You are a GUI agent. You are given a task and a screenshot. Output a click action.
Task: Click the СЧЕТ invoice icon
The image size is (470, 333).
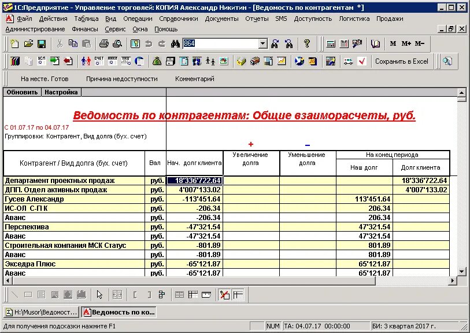tap(99, 61)
